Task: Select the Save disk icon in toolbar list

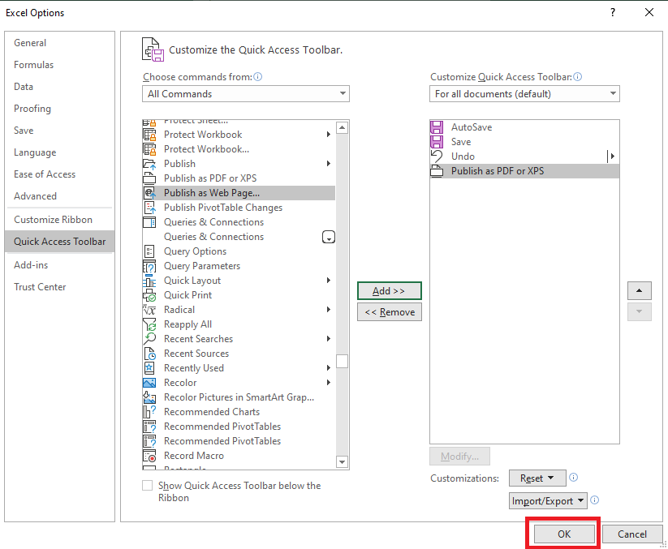Action: 437,142
